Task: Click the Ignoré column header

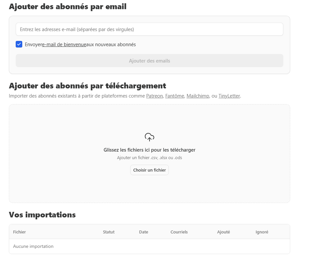Action: pos(262,232)
